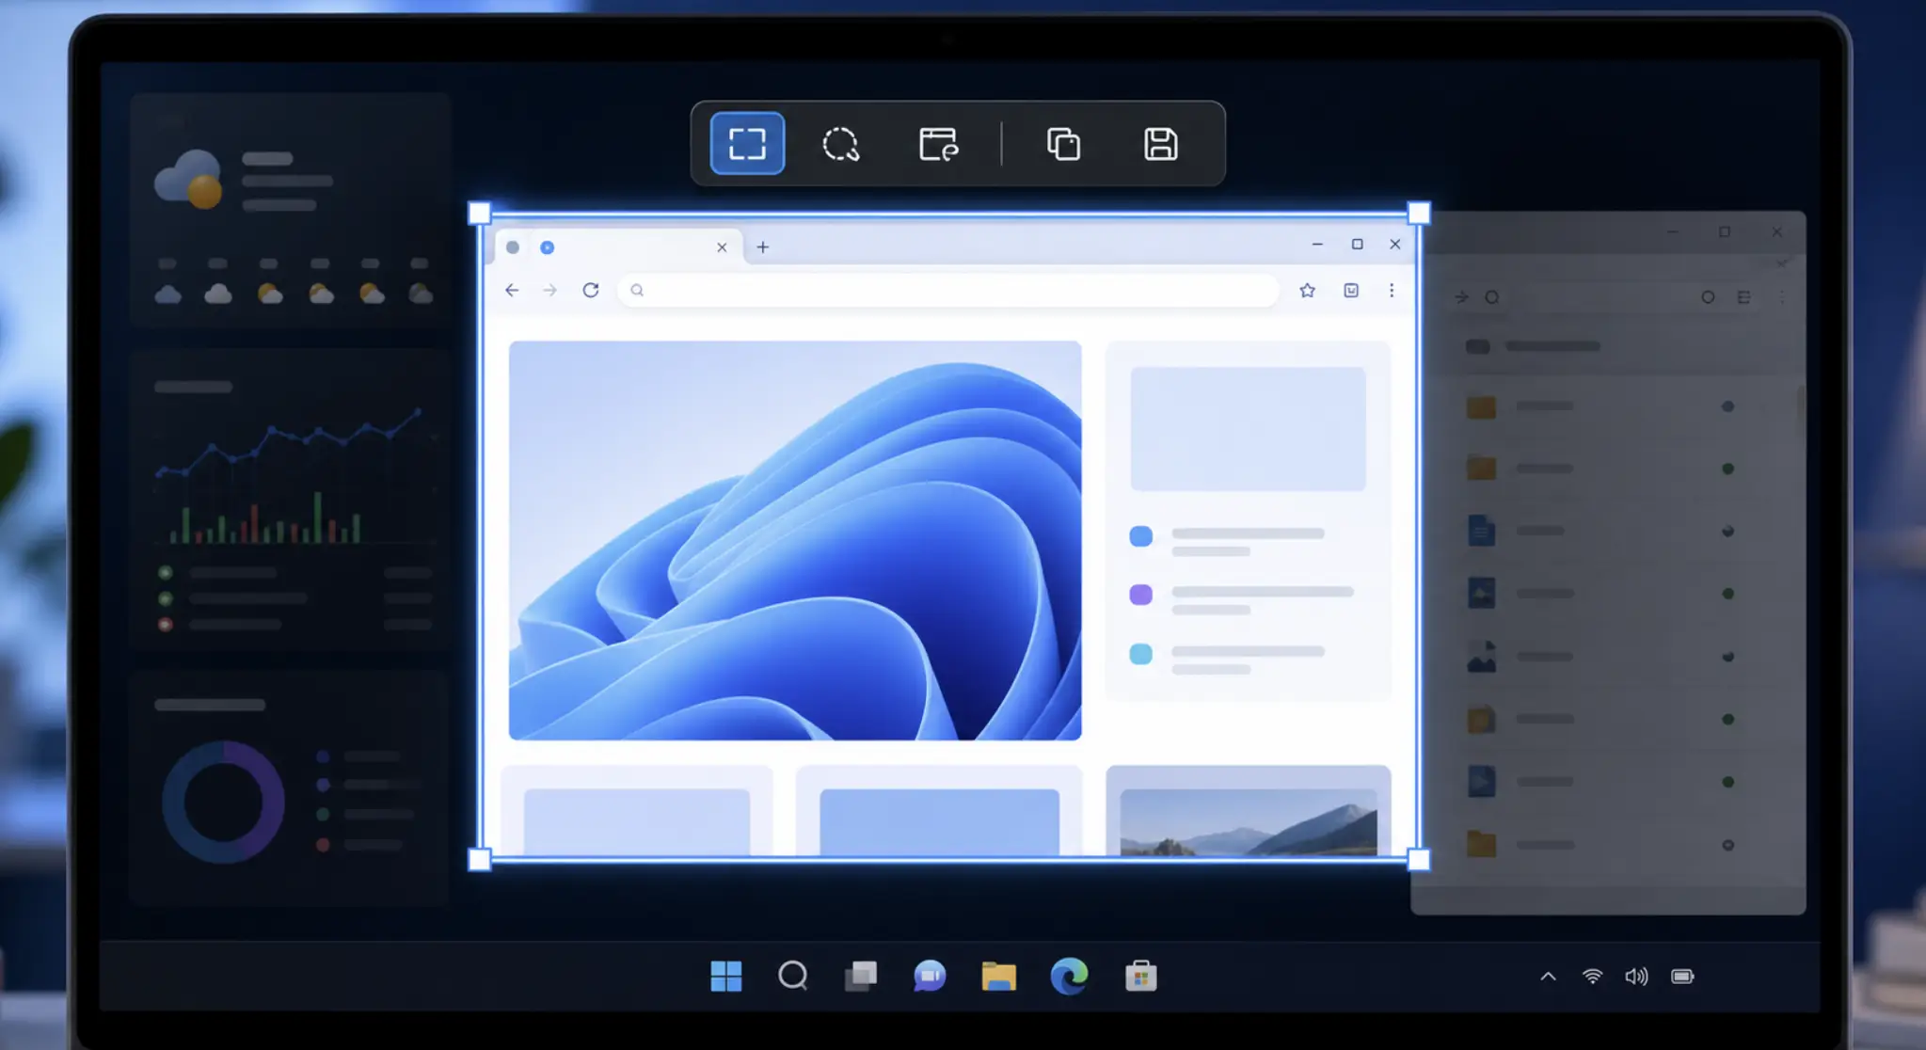This screenshot has height=1050, width=1926.
Task: Click the browser back arrow
Action: point(512,290)
